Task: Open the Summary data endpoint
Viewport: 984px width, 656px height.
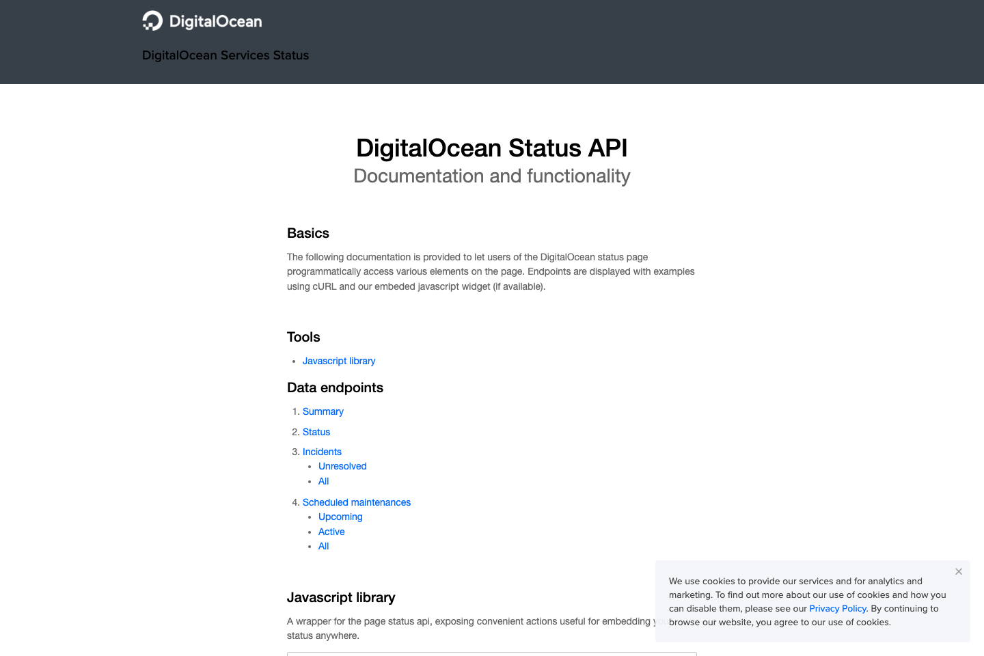Action: click(323, 411)
